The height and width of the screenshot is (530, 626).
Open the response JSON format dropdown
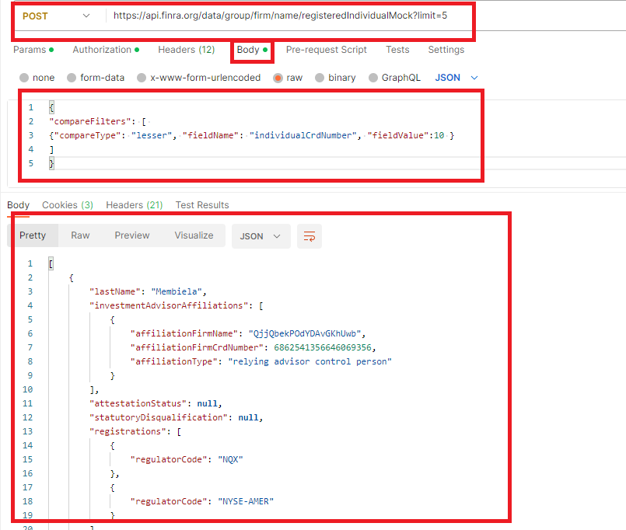coord(261,236)
